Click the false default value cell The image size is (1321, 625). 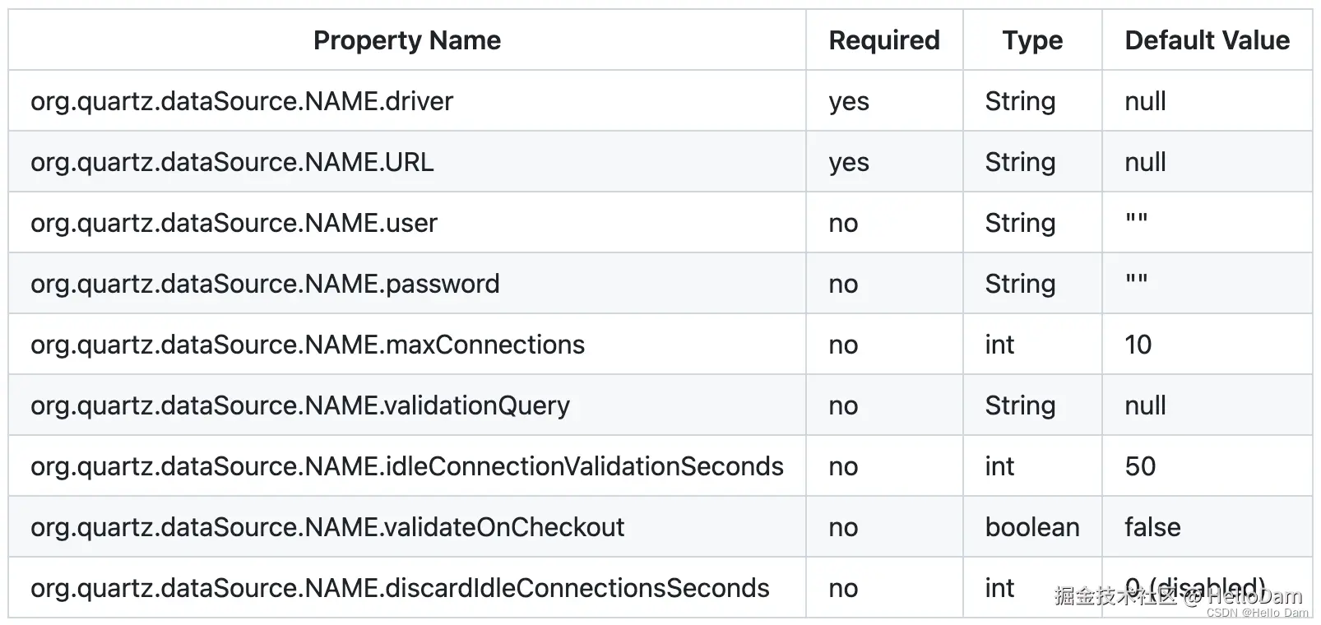pos(1152,527)
